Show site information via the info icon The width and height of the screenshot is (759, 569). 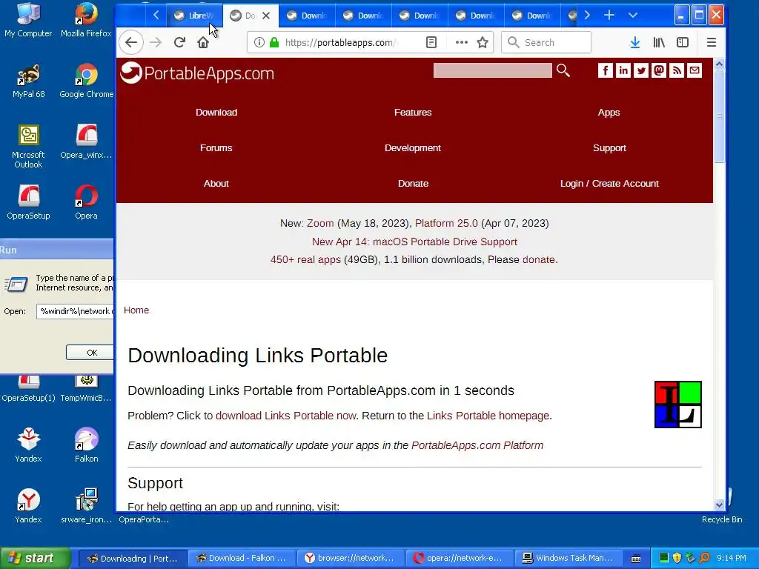pos(259,42)
